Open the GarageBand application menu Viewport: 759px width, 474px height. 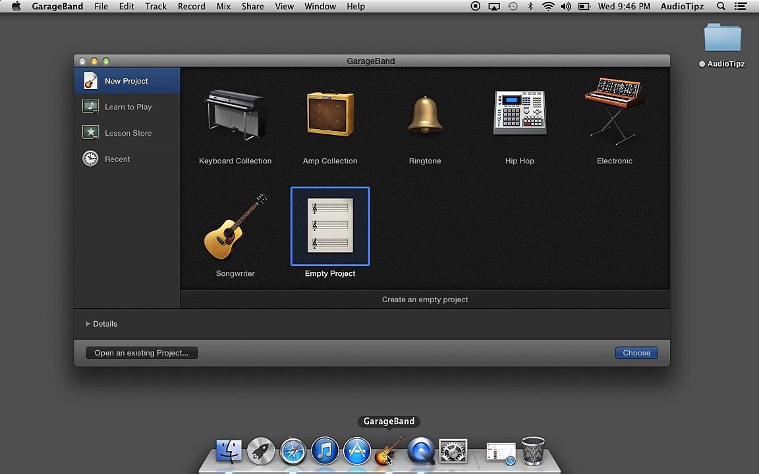tap(57, 7)
